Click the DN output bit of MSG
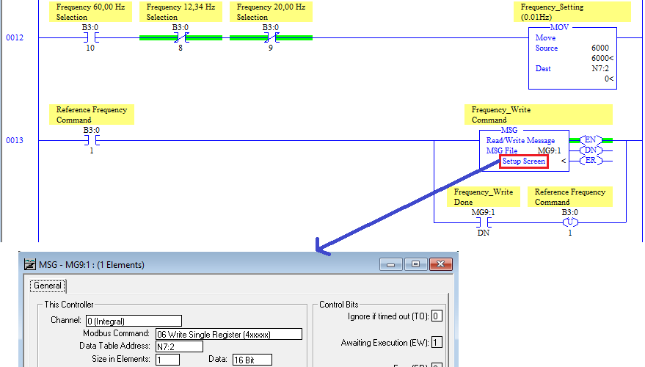 tap(591, 150)
